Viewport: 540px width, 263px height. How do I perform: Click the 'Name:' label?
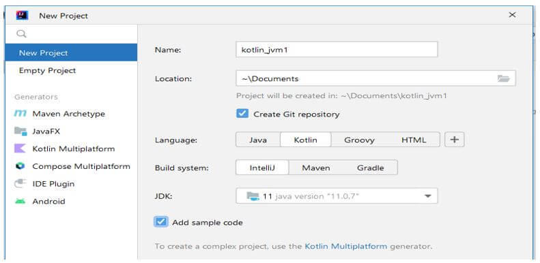[x=168, y=50]
